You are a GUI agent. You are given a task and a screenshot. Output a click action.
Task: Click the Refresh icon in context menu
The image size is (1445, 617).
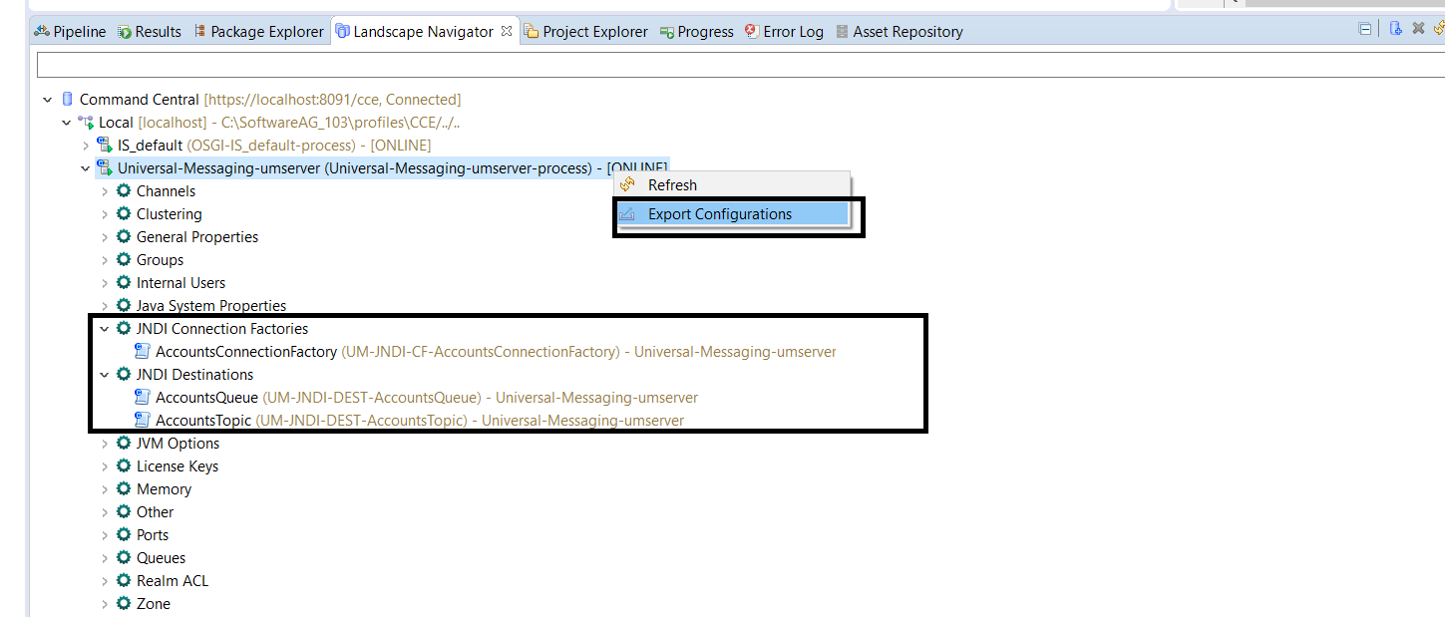pos(627,184)
